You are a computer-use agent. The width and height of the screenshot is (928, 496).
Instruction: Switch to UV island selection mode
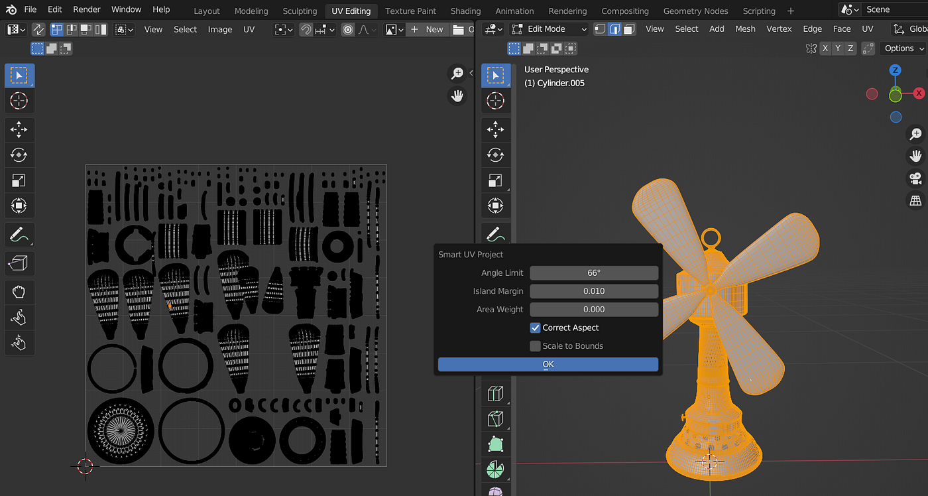[101, 30]
